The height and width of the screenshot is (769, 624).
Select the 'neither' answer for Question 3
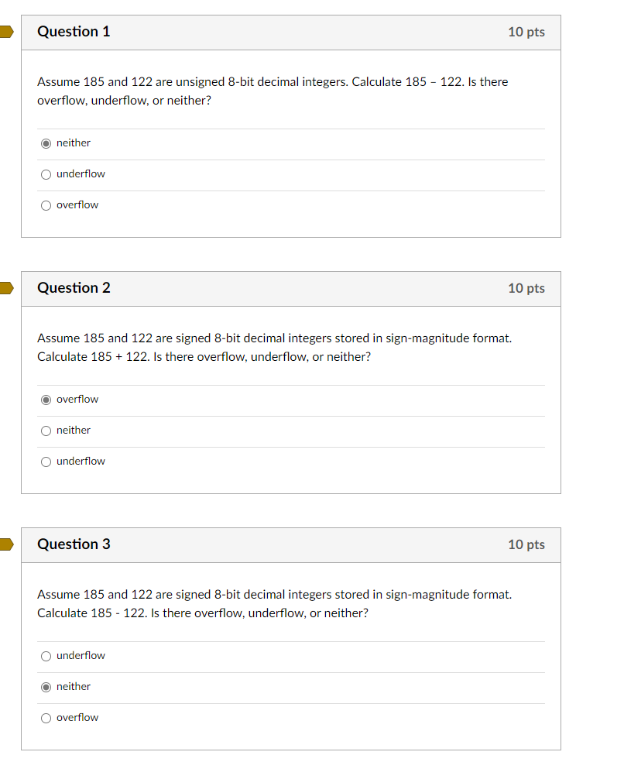(46, 687)
